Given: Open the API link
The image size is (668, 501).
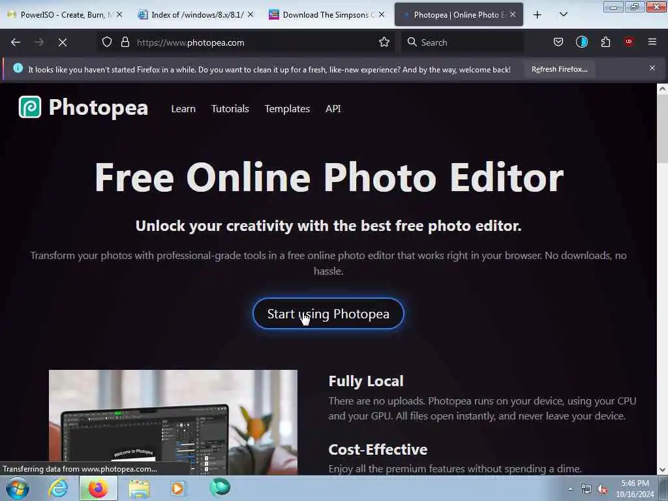Looking at the screenshot, I should point(333,109).
